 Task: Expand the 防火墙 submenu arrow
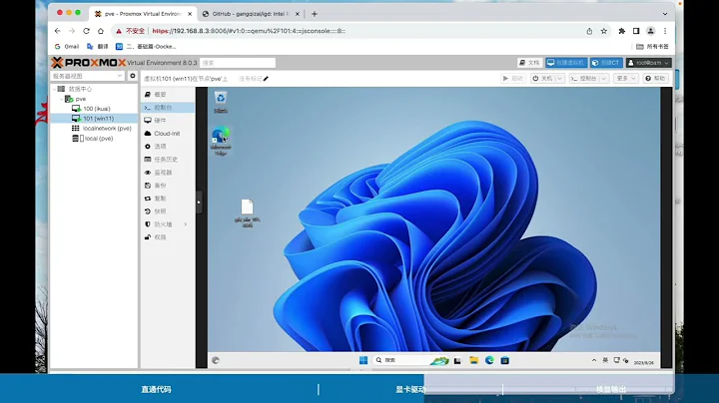pyautogui.click(x=186, y=224)
